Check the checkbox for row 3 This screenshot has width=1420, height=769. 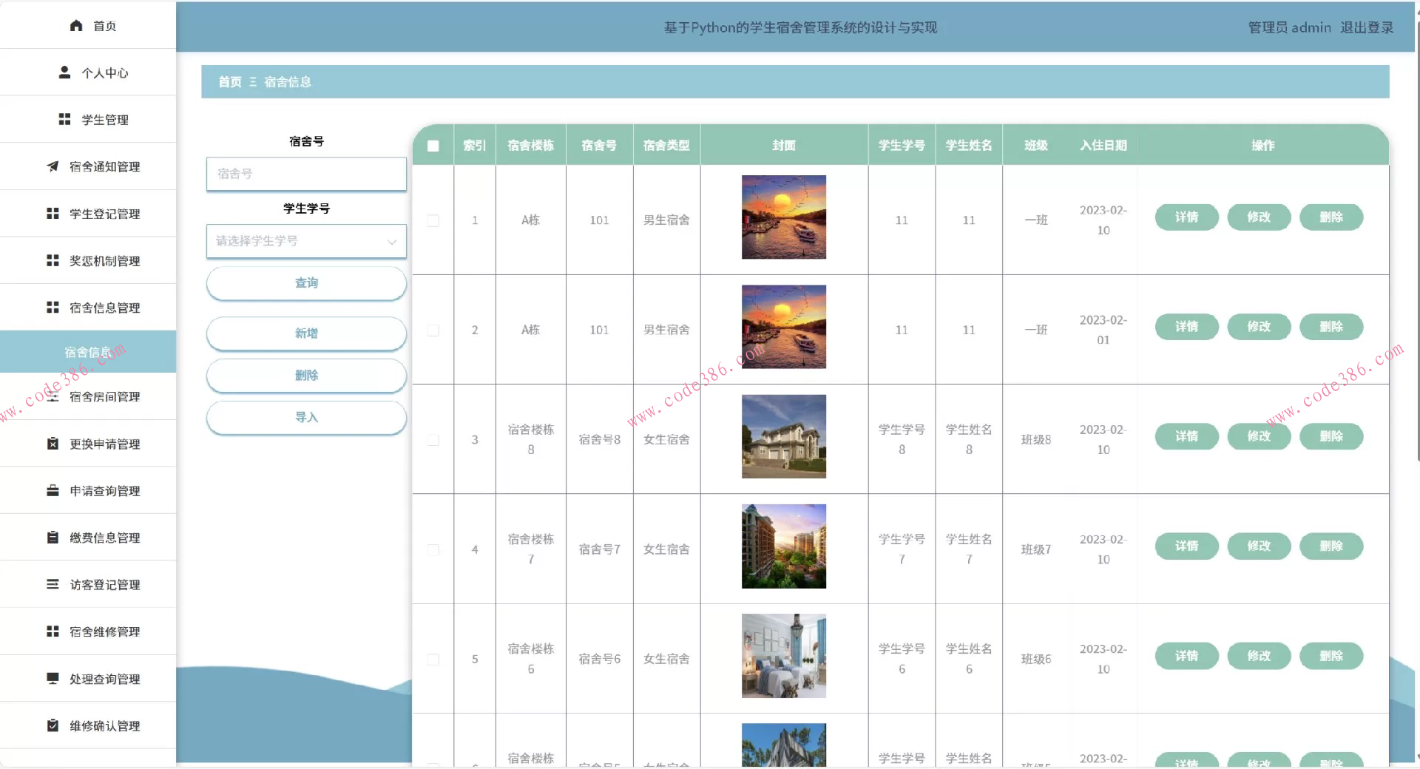click(x=433, y=440)
